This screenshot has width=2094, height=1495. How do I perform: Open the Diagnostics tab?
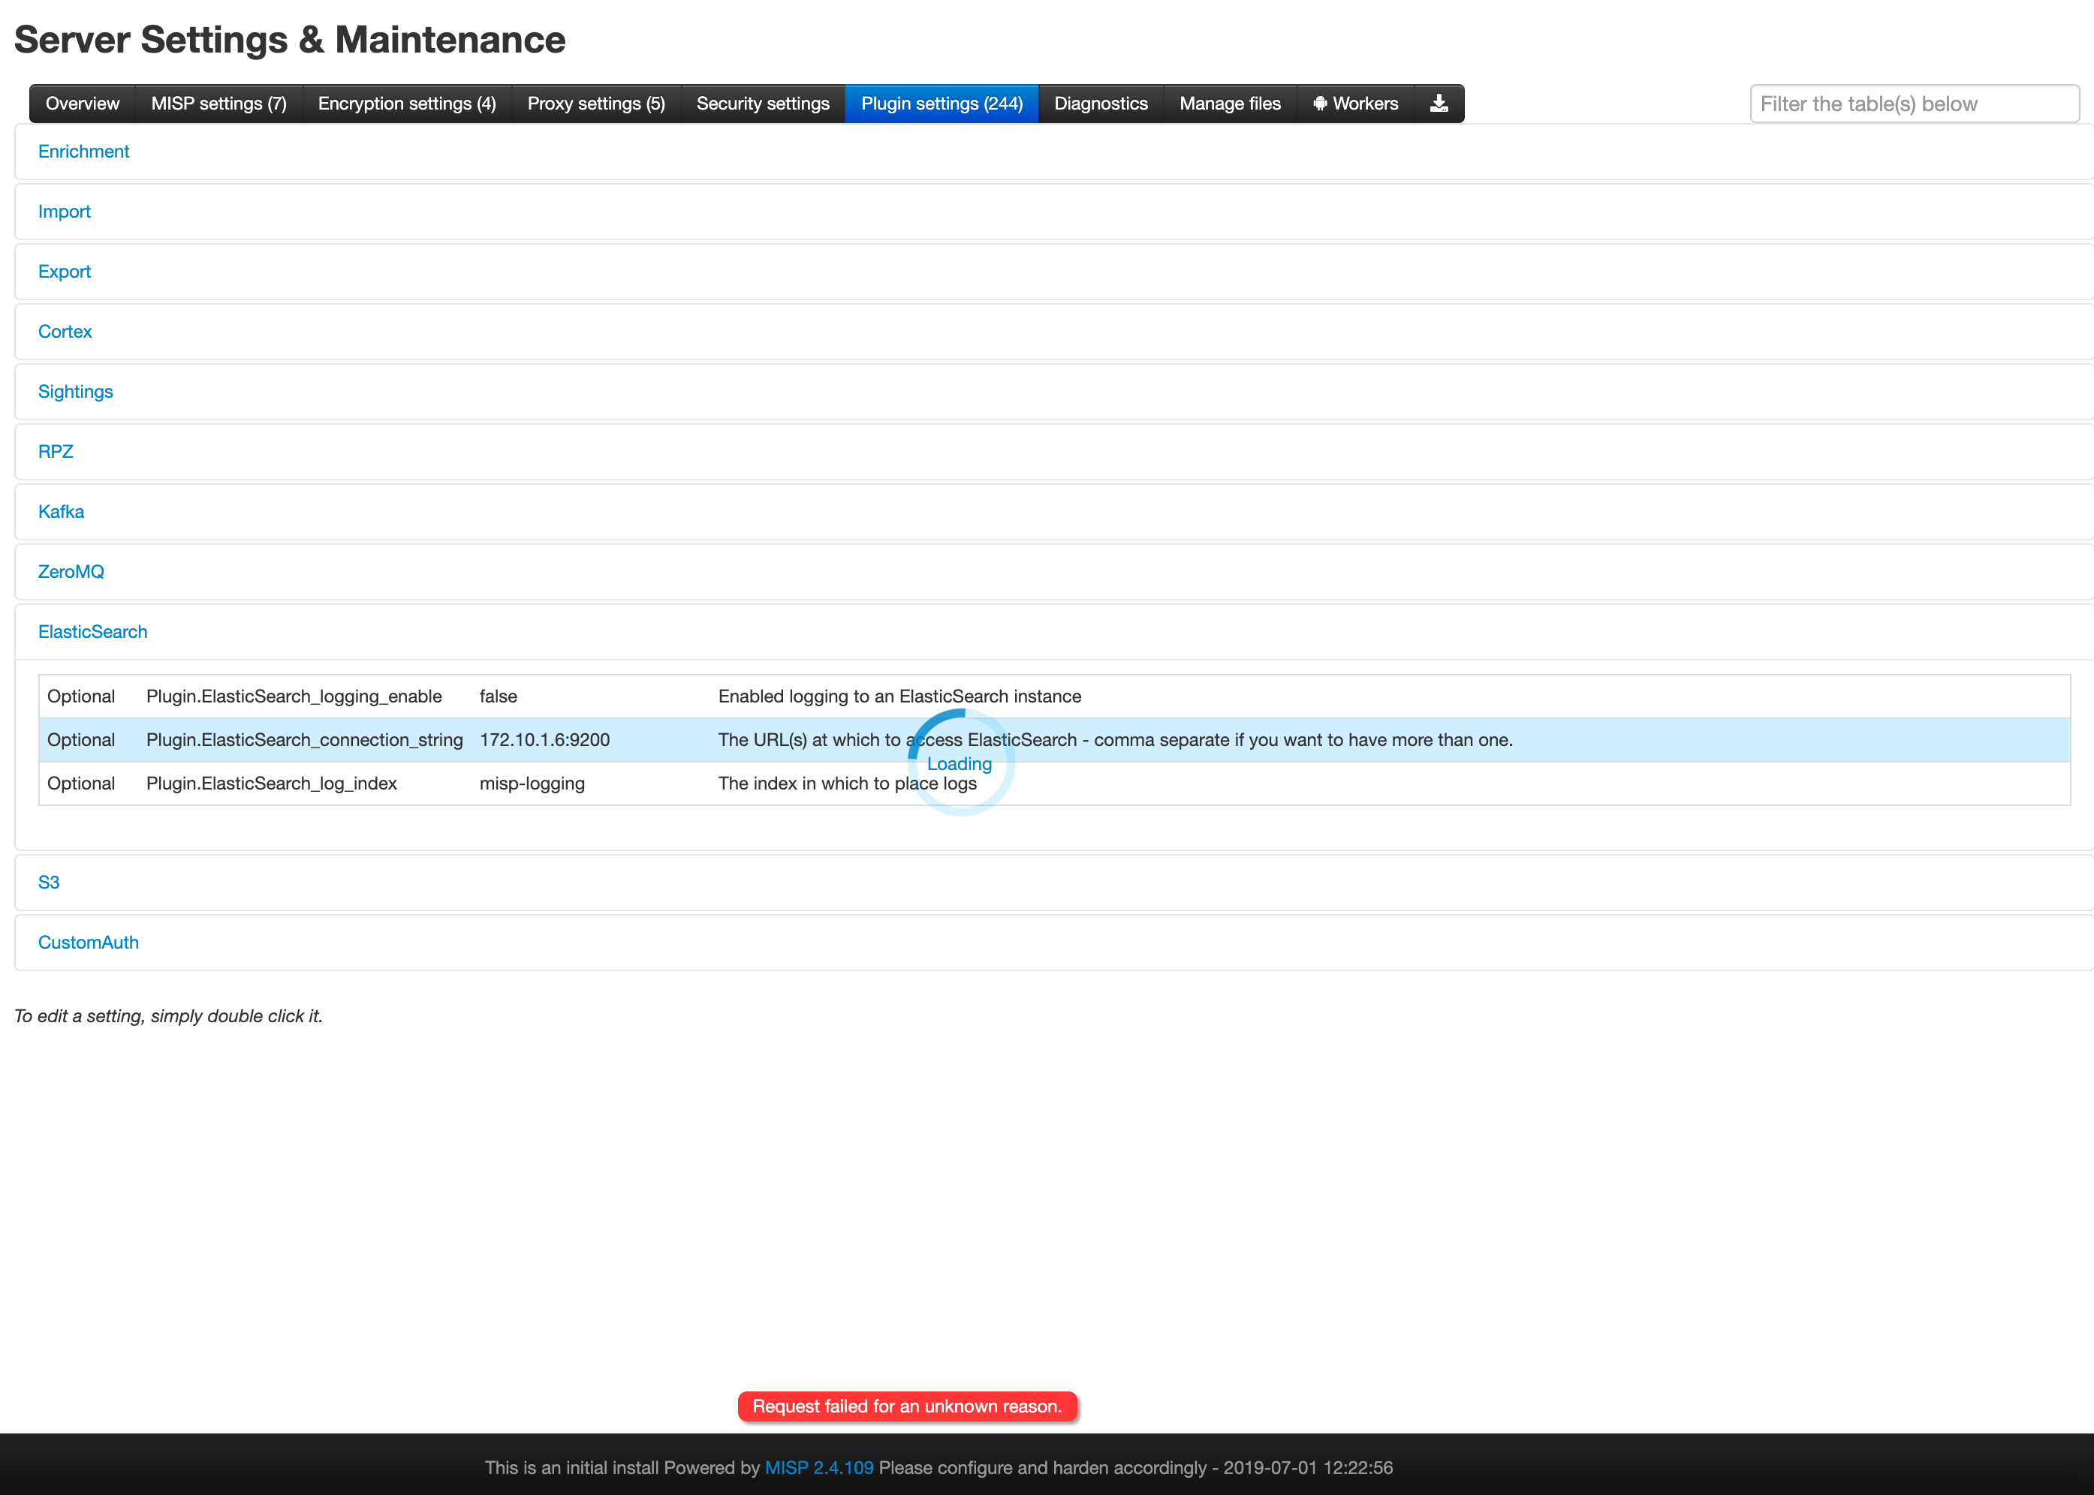(1101, 103)
